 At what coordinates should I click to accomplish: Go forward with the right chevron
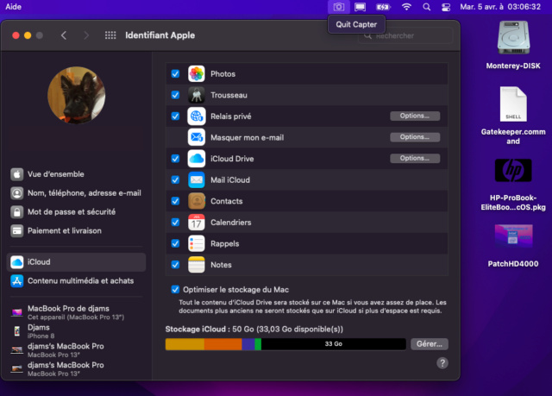coord(86,35)
